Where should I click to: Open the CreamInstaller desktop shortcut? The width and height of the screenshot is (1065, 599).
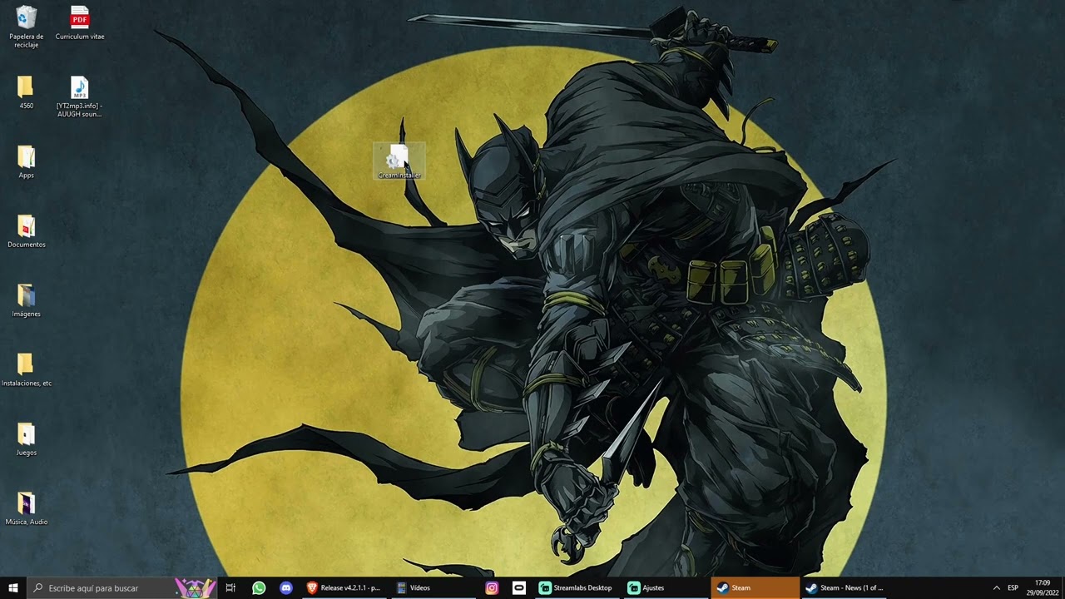click(399, 161)
